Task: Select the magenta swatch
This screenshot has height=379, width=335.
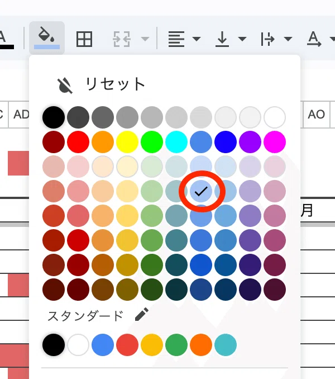Action: (275, 142)
